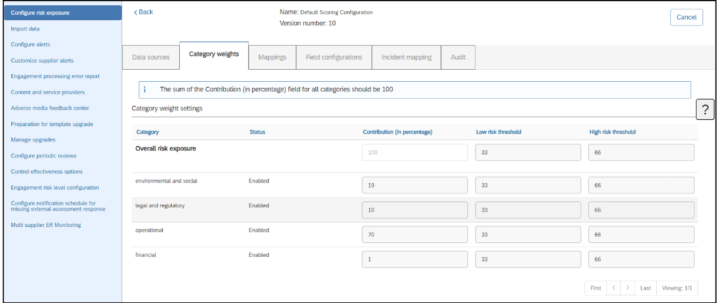Viewport: 717px width, 303px height.
Task: Open the Audit tab
Action: pyautogui.click(x=458, y=57)
